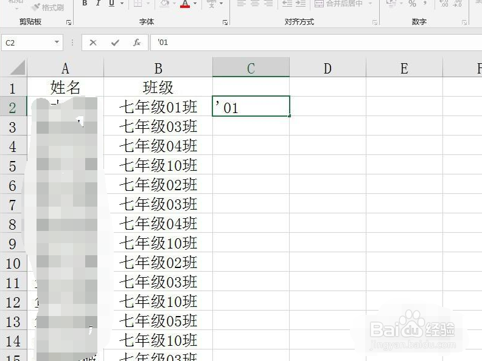This screenshot has width=482, height=361.
Task: Click the Name Box showing C2
Action: (28, 43)
